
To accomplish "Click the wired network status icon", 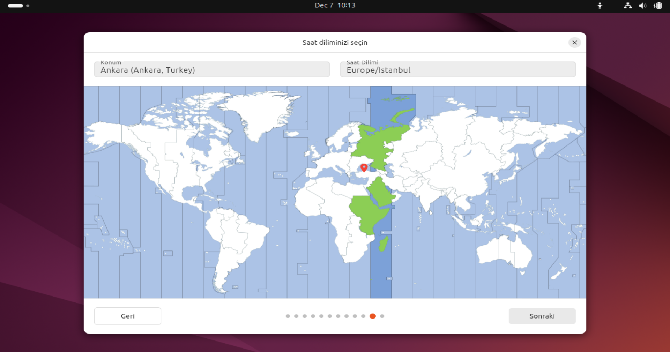I will coord(627,6).
